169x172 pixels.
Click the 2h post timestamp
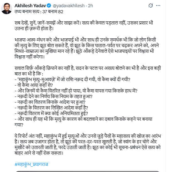pos(90,6)
